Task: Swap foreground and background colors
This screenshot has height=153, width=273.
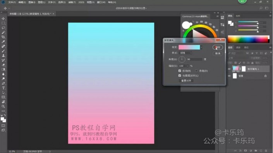Action: (x=5, y=115)
